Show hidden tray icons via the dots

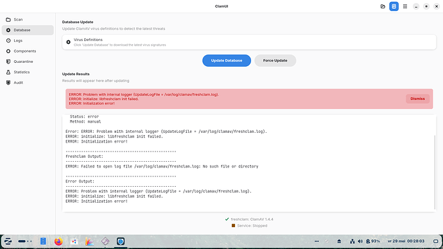317,241
